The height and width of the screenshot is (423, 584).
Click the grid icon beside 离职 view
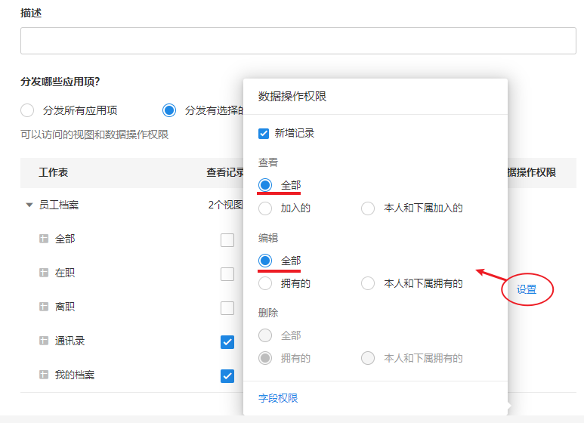click(x=44, y=307)
